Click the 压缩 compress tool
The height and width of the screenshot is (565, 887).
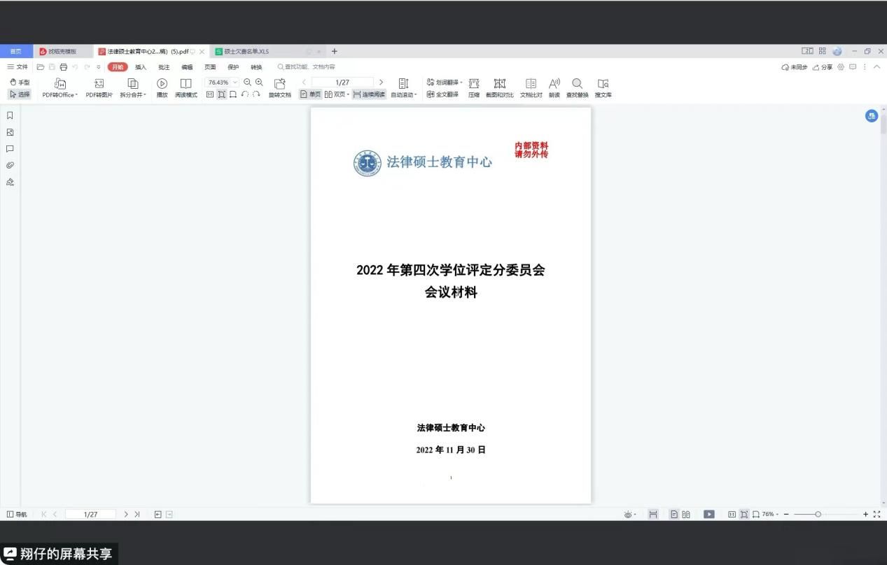click(474, 84)
